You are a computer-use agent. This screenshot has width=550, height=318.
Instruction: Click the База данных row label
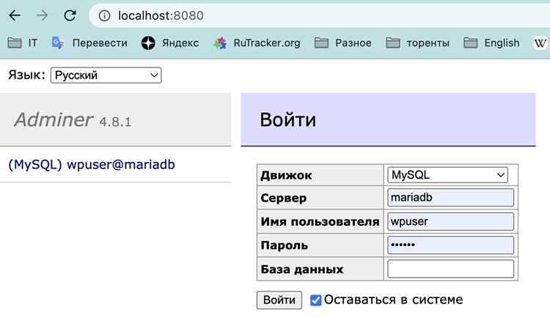click(302, 269)
